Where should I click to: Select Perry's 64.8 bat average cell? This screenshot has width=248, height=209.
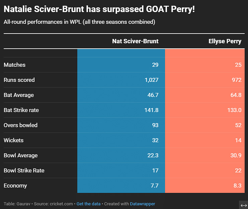pos(236,95)
